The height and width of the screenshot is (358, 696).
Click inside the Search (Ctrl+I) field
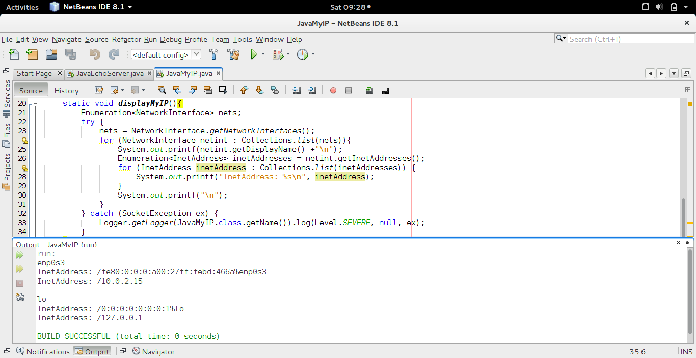click(627, 38)
